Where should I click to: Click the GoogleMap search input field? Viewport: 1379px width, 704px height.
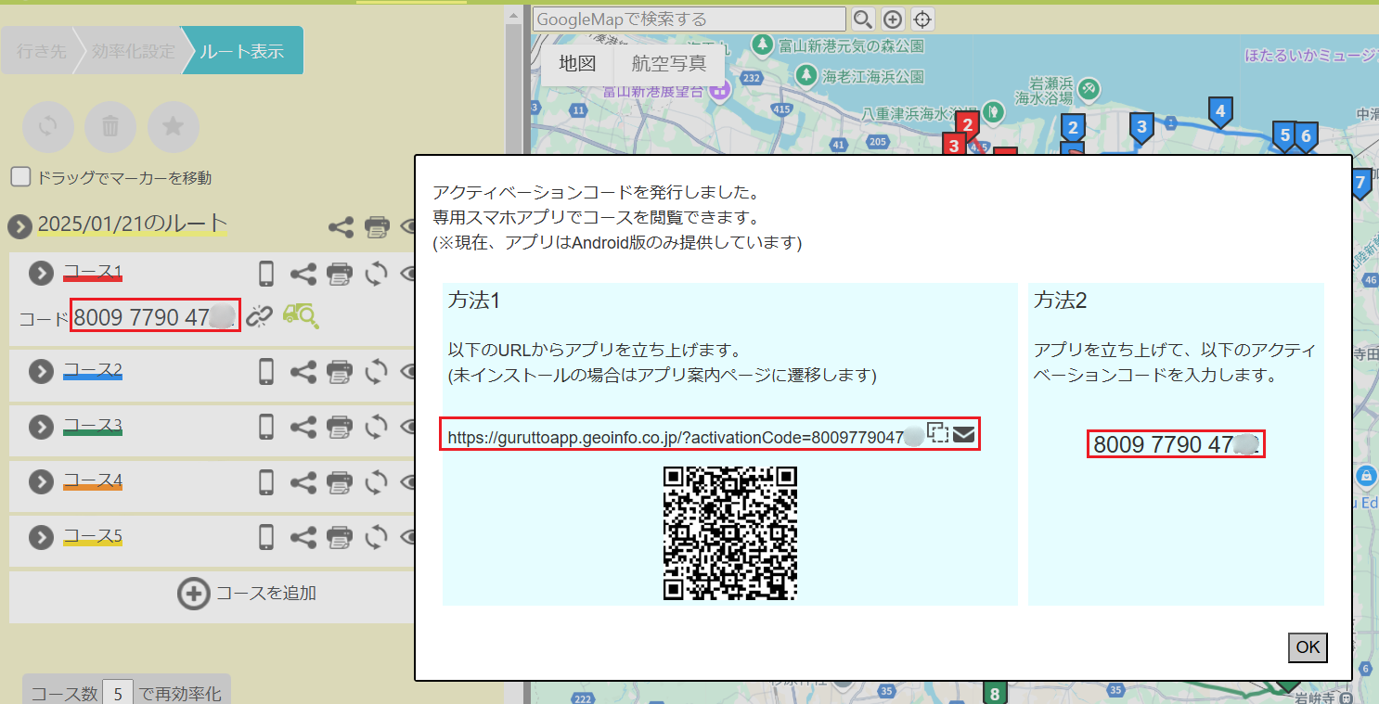(689, 19)
